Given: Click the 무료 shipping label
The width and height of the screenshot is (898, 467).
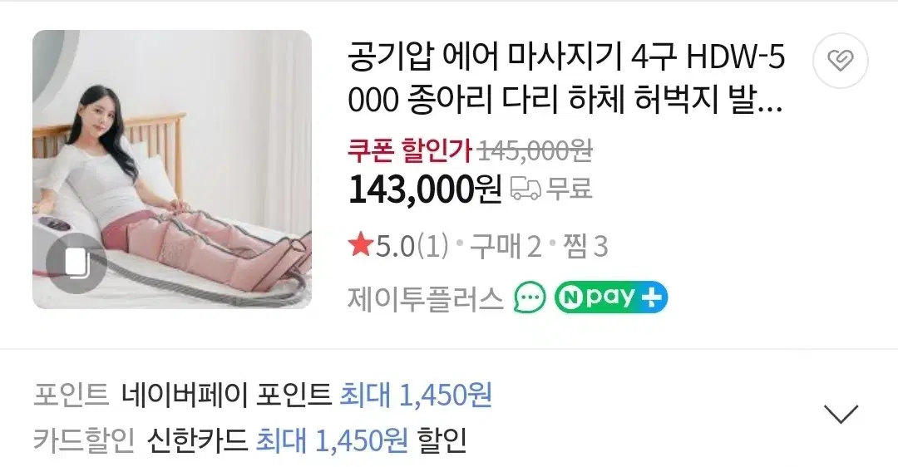Looking at the screenshot, I should [569, 189].
